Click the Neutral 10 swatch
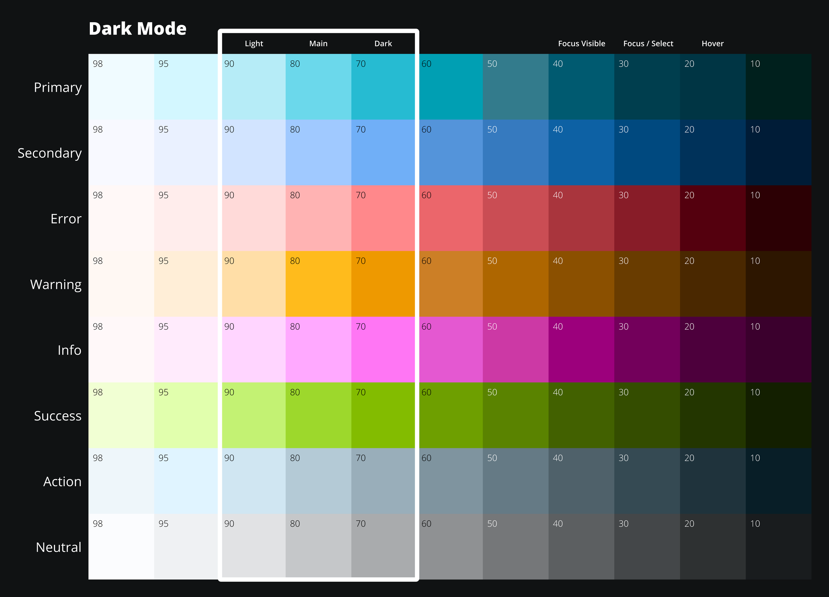This screenshot has height=597, width=829. [778, 547]
